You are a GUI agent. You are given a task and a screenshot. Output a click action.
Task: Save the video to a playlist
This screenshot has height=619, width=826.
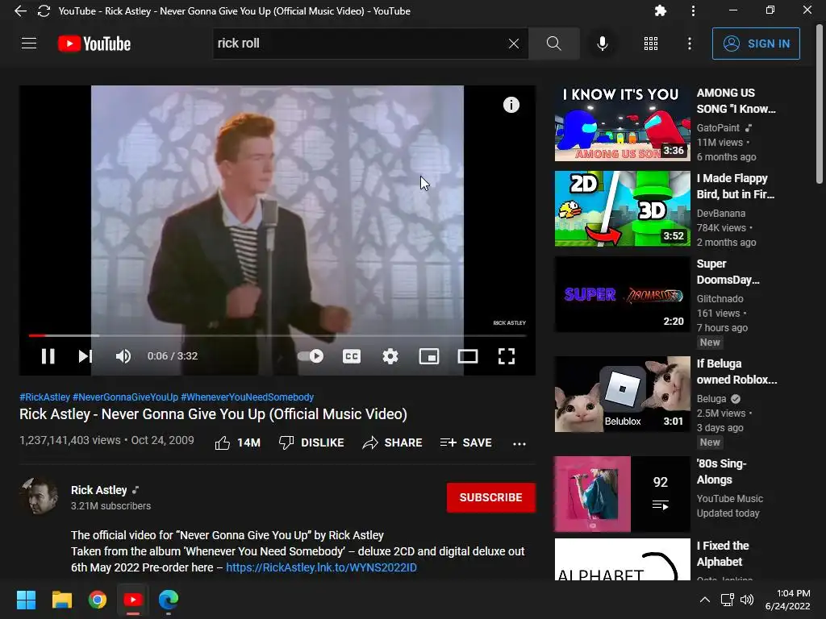click(466, 442)
